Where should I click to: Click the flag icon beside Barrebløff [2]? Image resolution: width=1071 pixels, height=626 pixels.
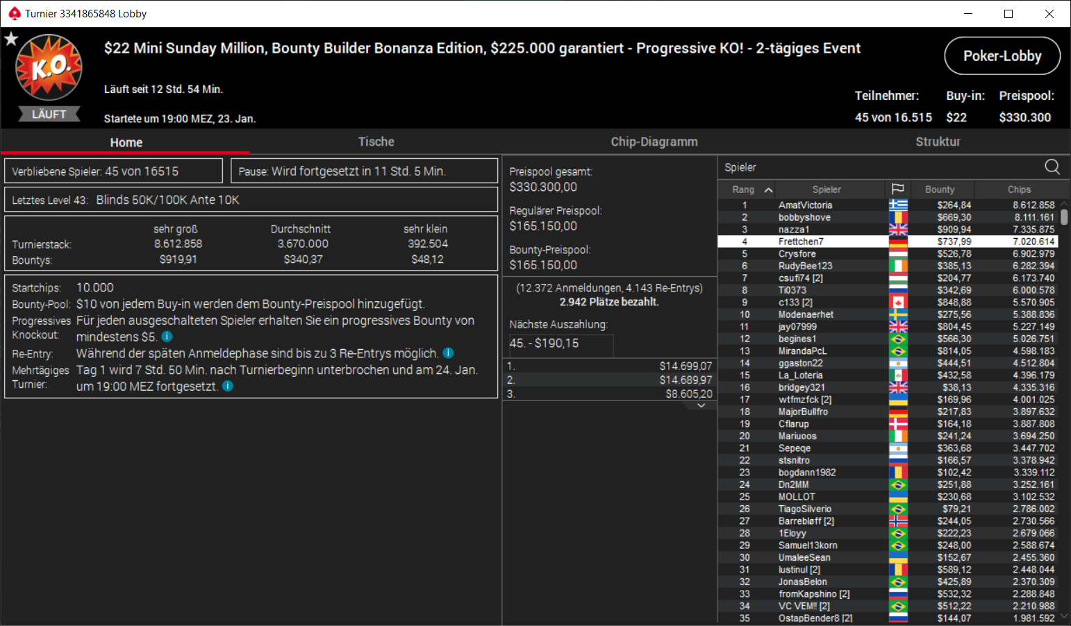(898, 521)
